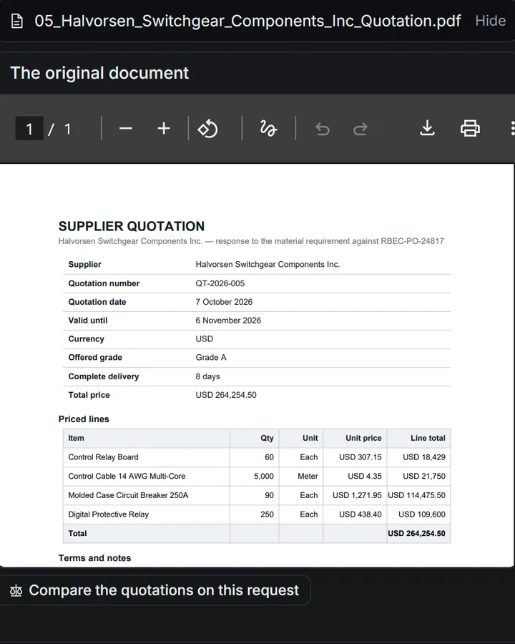Zoom out the PDF with minus icon

tap(125, 129)
